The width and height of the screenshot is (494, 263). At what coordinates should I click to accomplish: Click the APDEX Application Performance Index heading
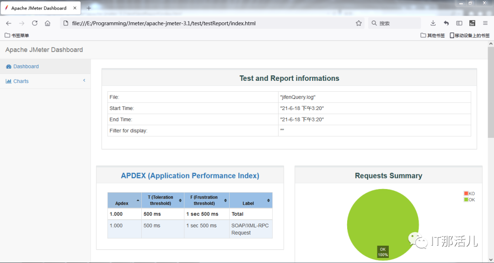190,175
